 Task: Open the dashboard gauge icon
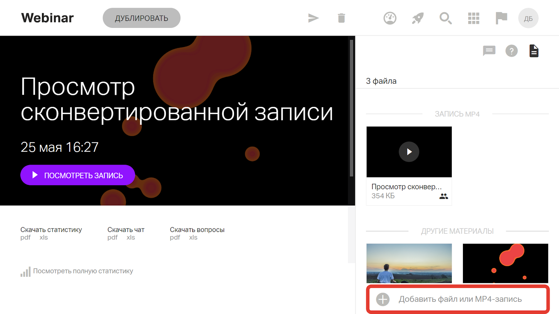pyautogui.click(x=390, y=18)
